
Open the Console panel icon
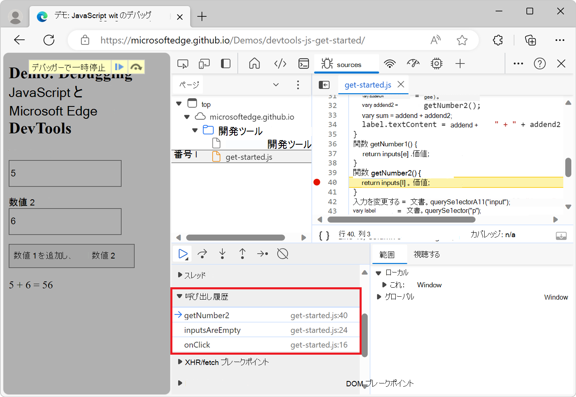tap(304, 64)
